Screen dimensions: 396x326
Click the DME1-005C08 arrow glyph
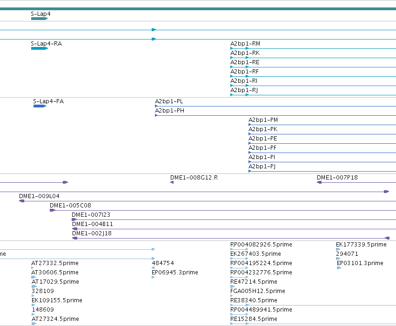tap(53, 211)
